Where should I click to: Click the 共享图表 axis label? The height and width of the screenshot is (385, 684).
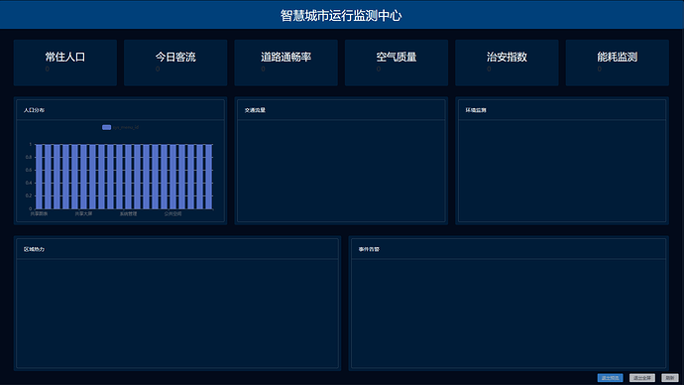pos(39,214)
